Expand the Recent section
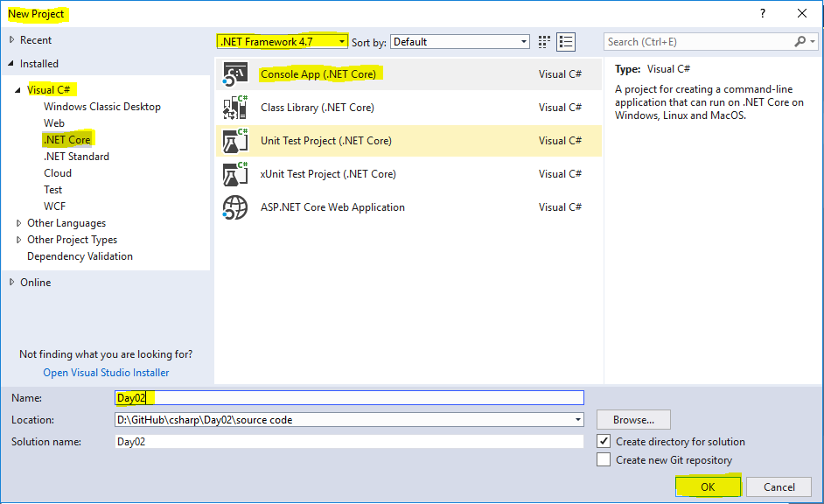 11,40
